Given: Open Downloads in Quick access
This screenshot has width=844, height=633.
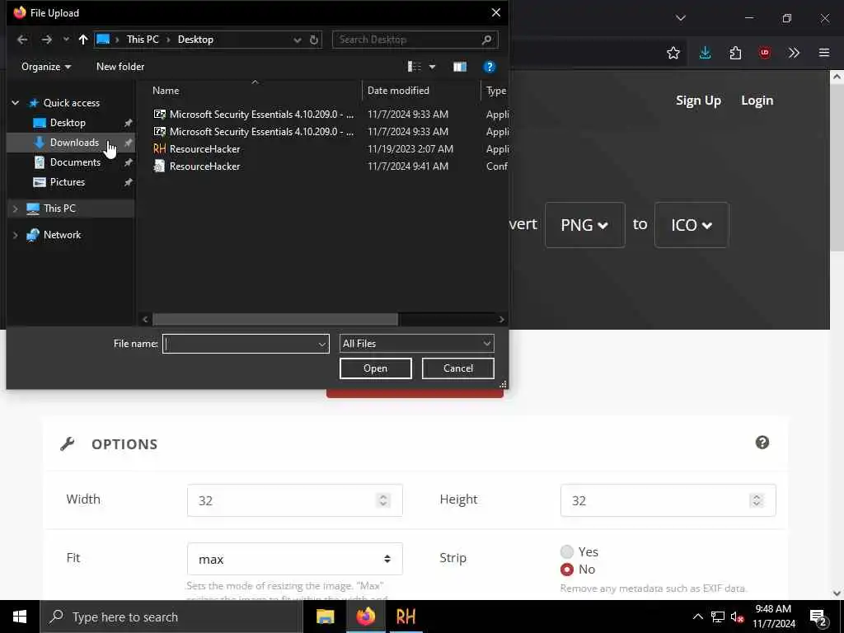Looking at the screenshot, I should (74, 143).
